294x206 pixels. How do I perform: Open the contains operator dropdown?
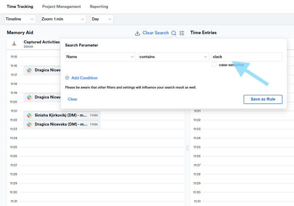tap(174, 57)
